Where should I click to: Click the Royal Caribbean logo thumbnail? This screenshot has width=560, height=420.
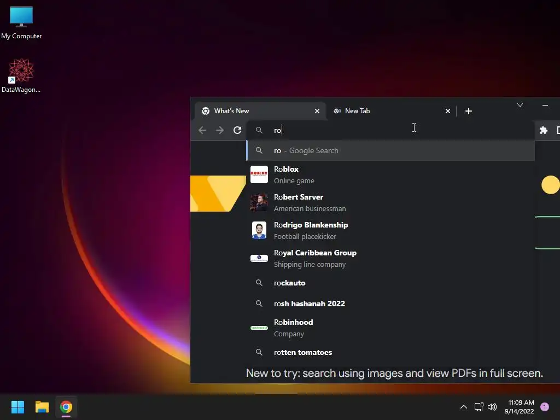coord(259,258)
